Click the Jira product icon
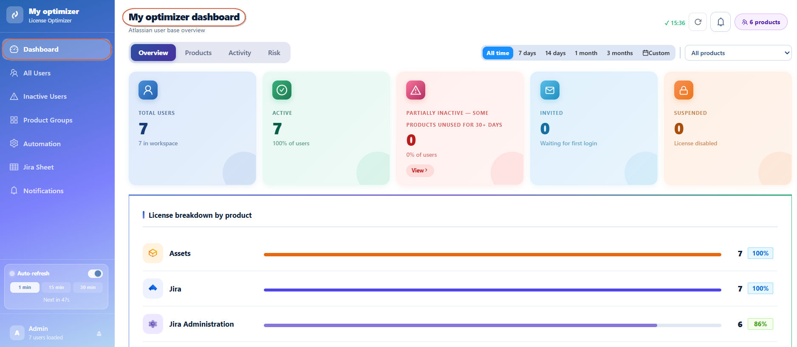This screenshot has height=347, width=797. pos(153,289)
